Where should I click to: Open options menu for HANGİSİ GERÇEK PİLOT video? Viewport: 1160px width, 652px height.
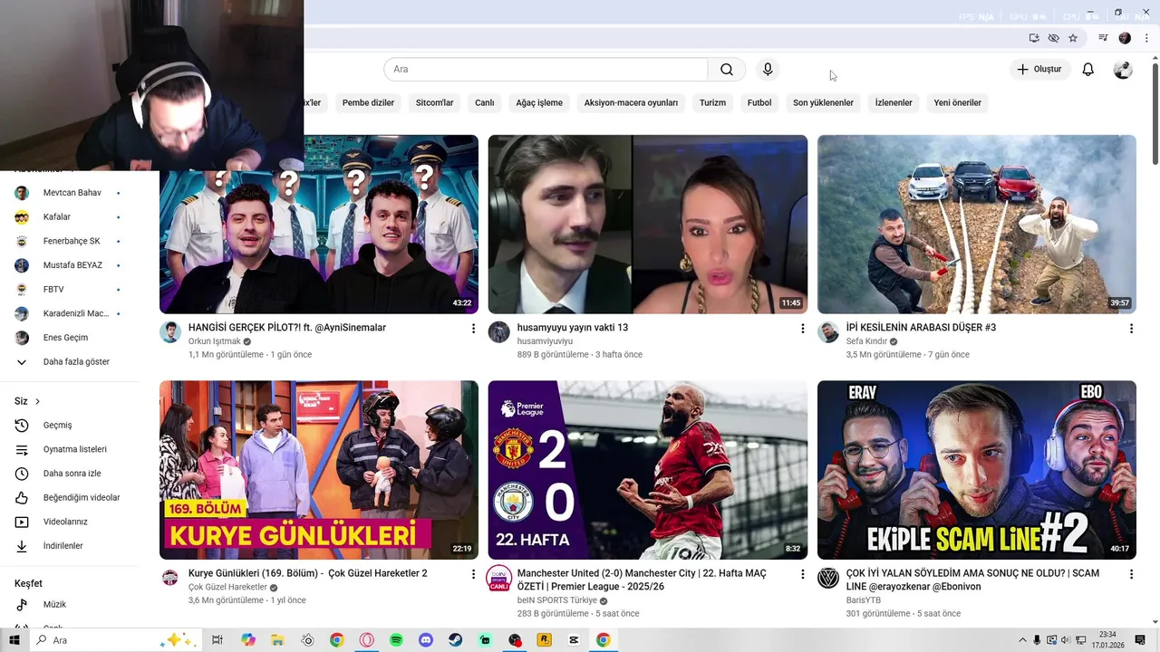[473, 329]
